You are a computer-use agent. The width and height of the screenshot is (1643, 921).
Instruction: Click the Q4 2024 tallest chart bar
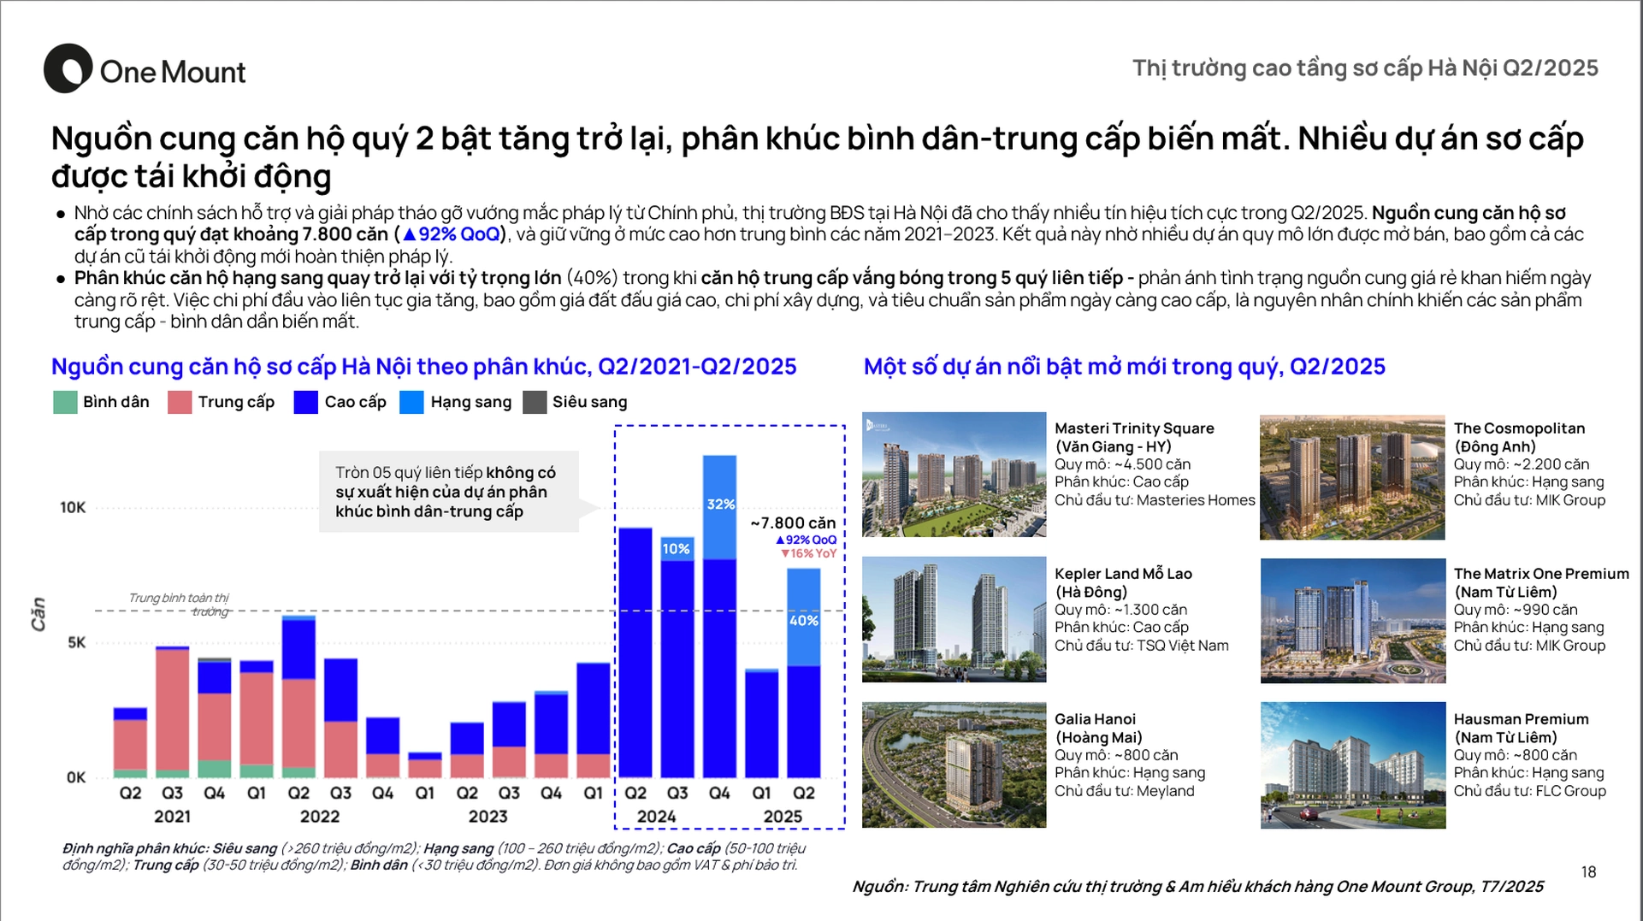(x=720, y=617)
